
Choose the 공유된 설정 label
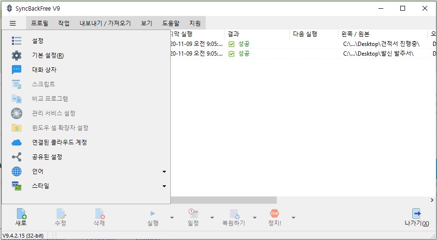[47, 157]
